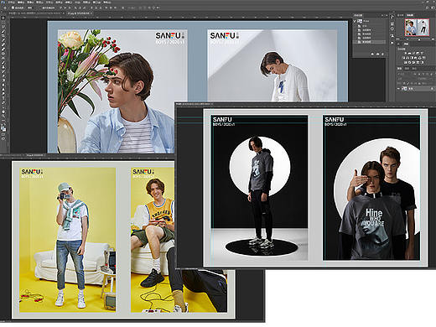Activate second document tab in top window
This screenshot has width=436, height=327.
pyautogui.click(x=79, y=13)
